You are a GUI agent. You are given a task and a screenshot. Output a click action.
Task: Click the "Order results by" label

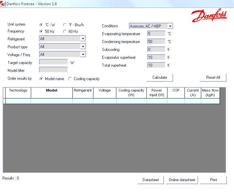(20, 78)
